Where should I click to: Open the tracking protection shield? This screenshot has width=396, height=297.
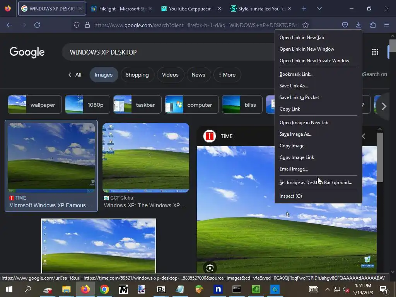point(77,25)
